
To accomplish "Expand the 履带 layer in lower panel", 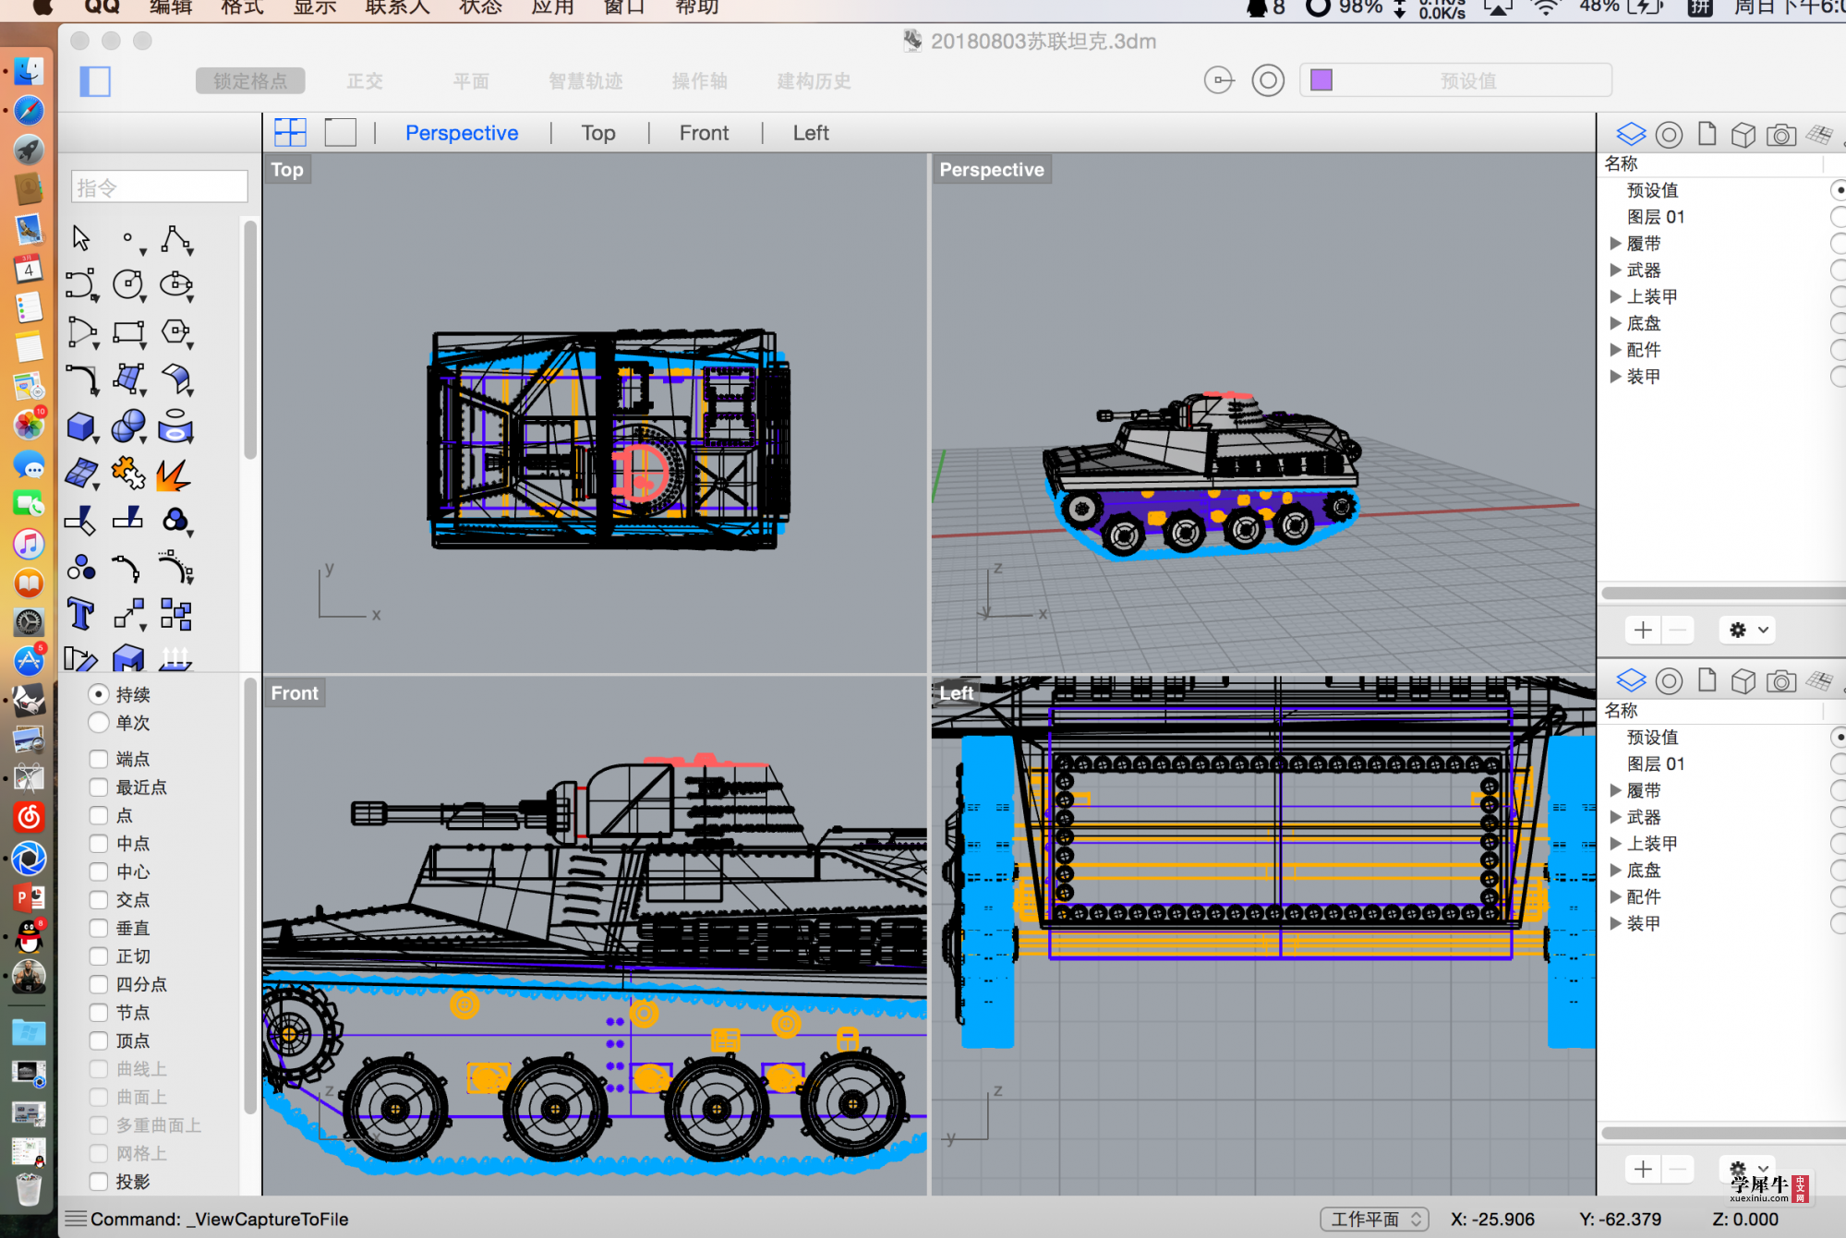I will point(1615,790).
